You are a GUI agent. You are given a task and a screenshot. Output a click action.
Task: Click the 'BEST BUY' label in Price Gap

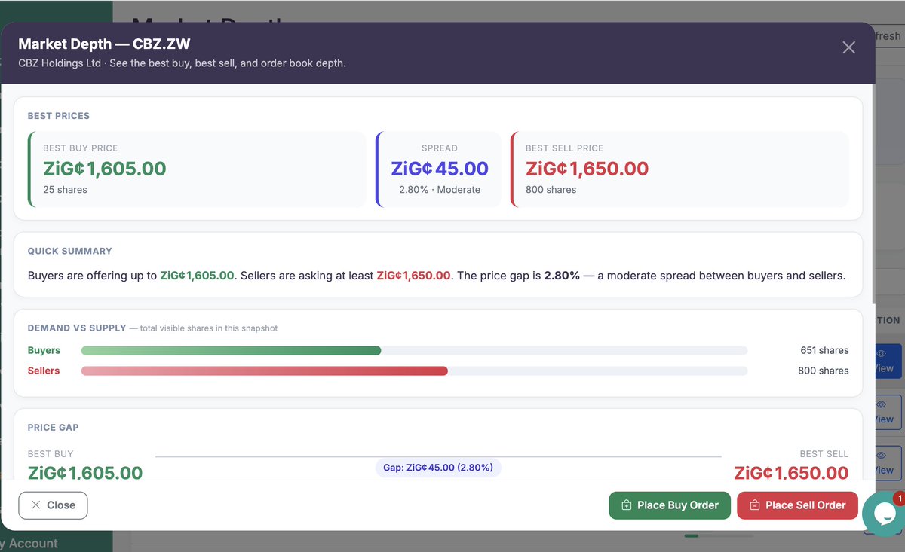click(51, 454)
